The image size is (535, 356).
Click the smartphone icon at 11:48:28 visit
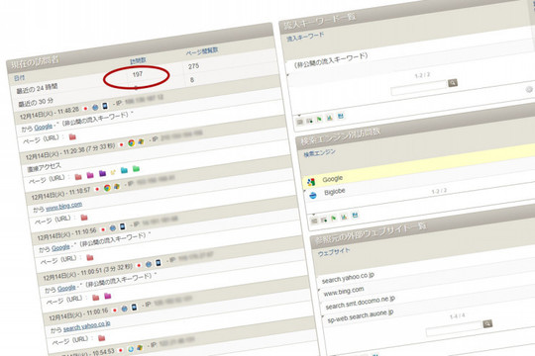tap(105, 106)
